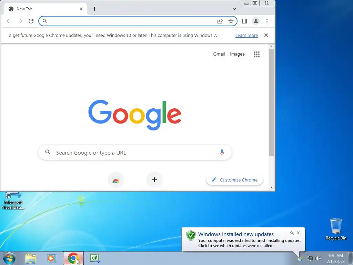The width and height of the screenshot is (353, 265).
Task: Click Show desktop button at taskbar end
Action: pyautogui.click(x=351, y=258)
